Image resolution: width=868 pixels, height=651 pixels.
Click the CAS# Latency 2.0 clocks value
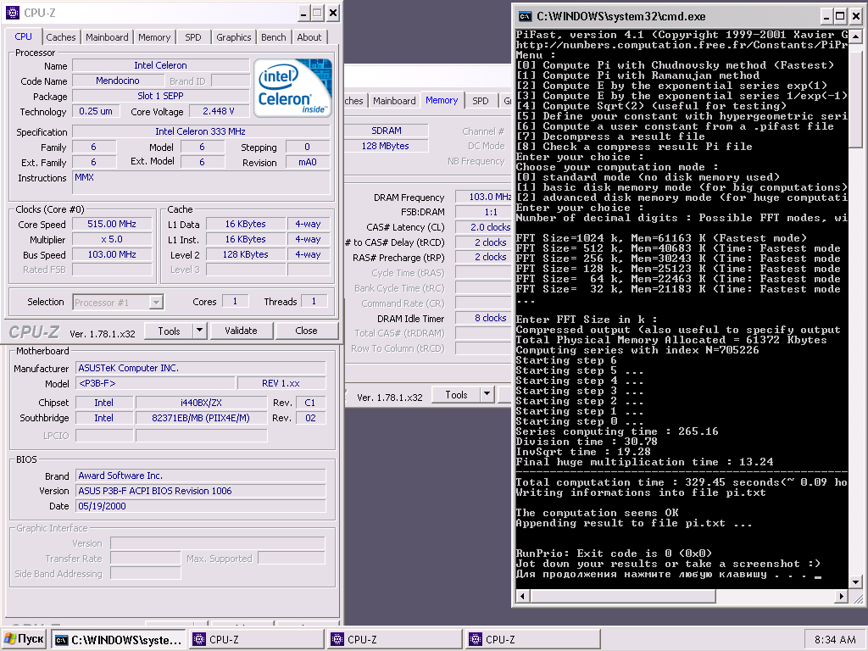point(483,227)
